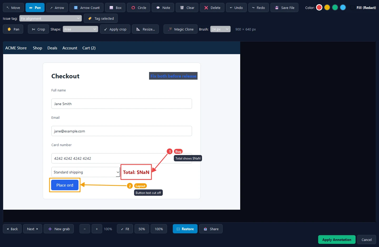Pick the red color swatch
Screen dimensions: 379x247
click(319, 7)
